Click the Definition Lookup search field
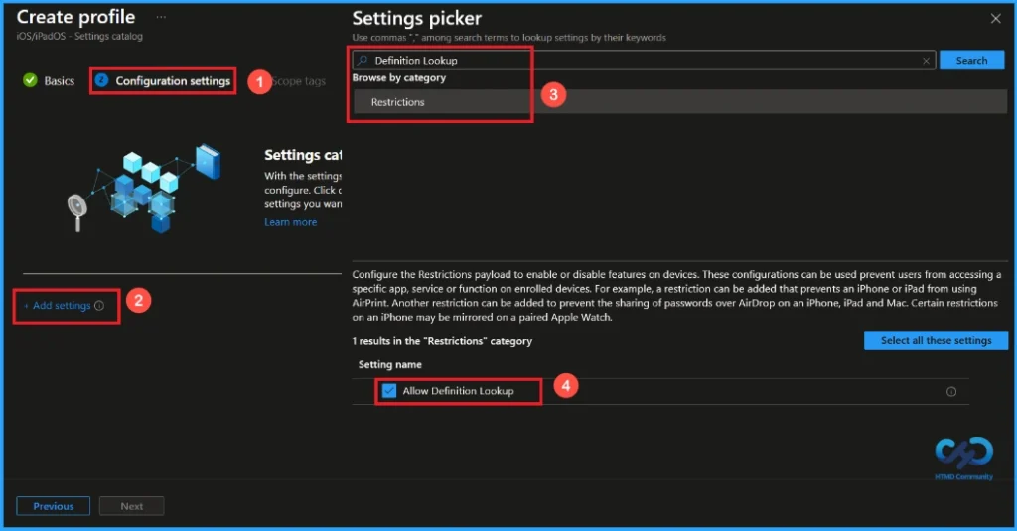 (x=644, y=61)
